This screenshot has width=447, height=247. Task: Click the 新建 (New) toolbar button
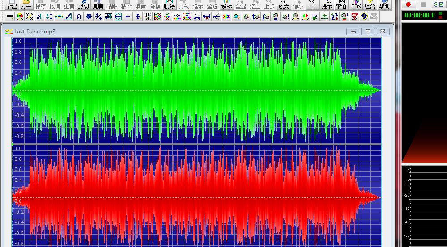[x=12, y=5]
